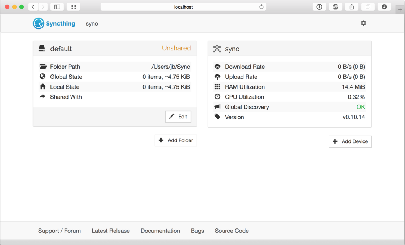Click the AdBlock Plus extension icon
The image size is (405, 245).
click(335, 7)
